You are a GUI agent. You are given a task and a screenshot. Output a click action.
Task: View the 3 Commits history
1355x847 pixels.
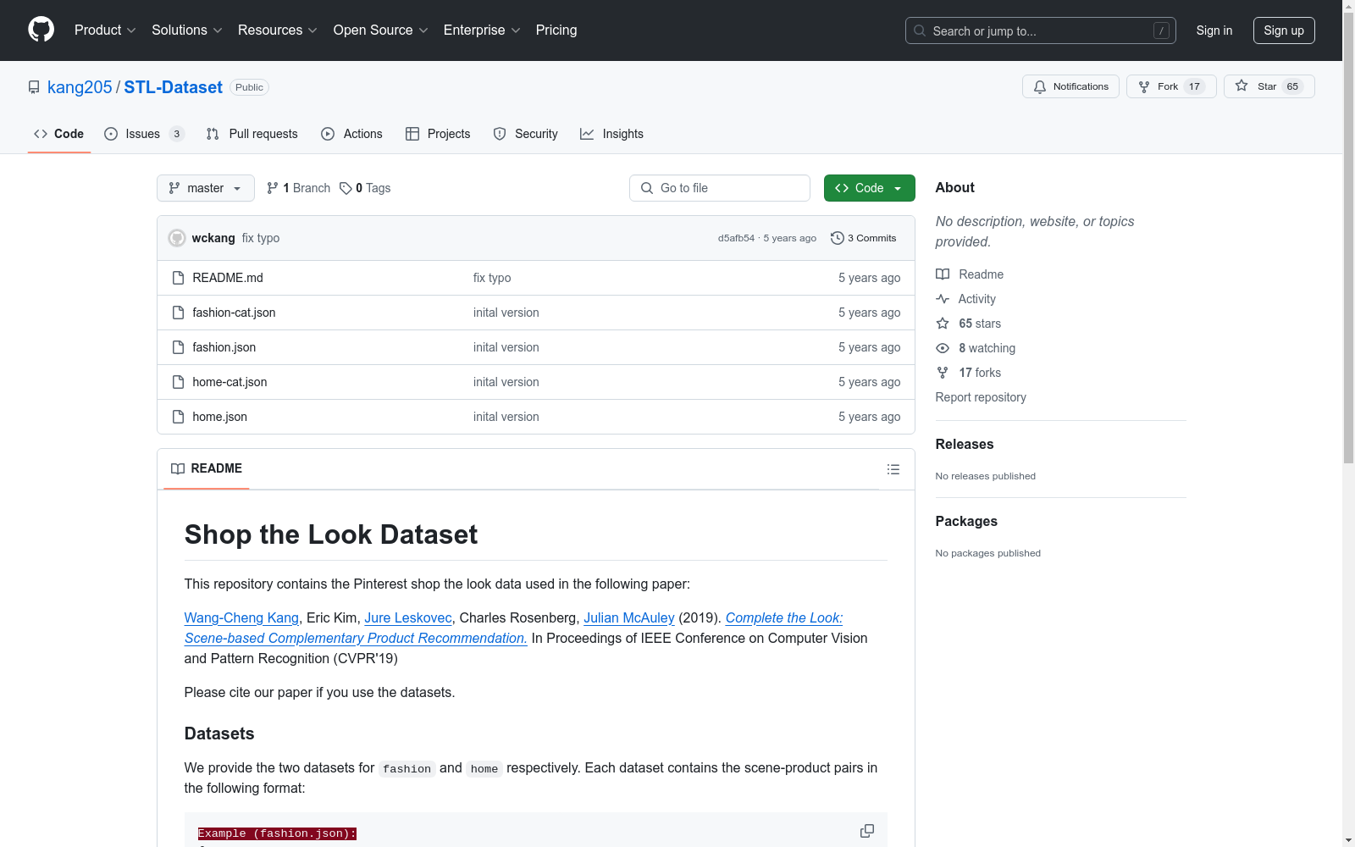tap(864, 238)
